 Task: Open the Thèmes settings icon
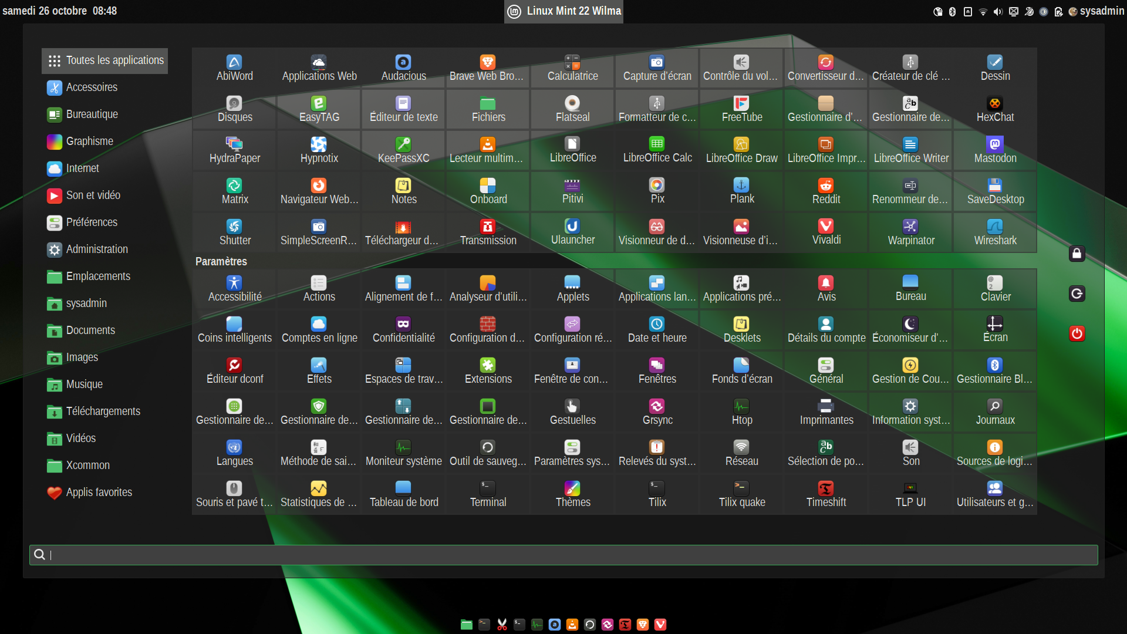(x=572, y=494)
